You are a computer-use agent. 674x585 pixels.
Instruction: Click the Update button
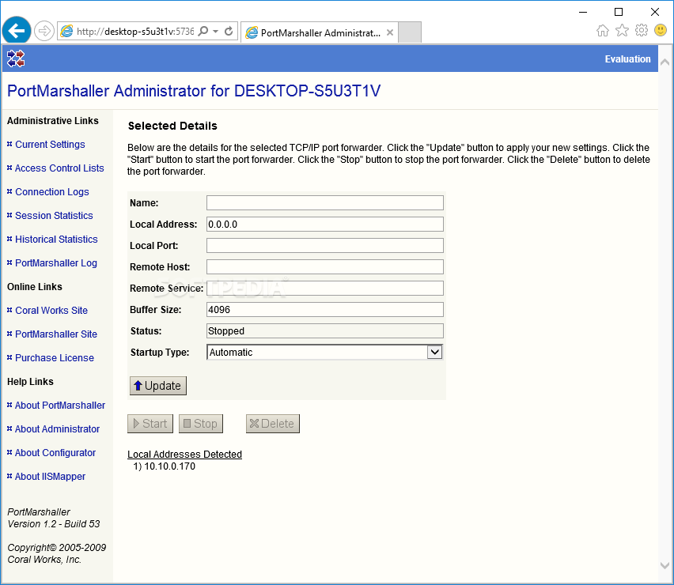[x=158, y=386]
